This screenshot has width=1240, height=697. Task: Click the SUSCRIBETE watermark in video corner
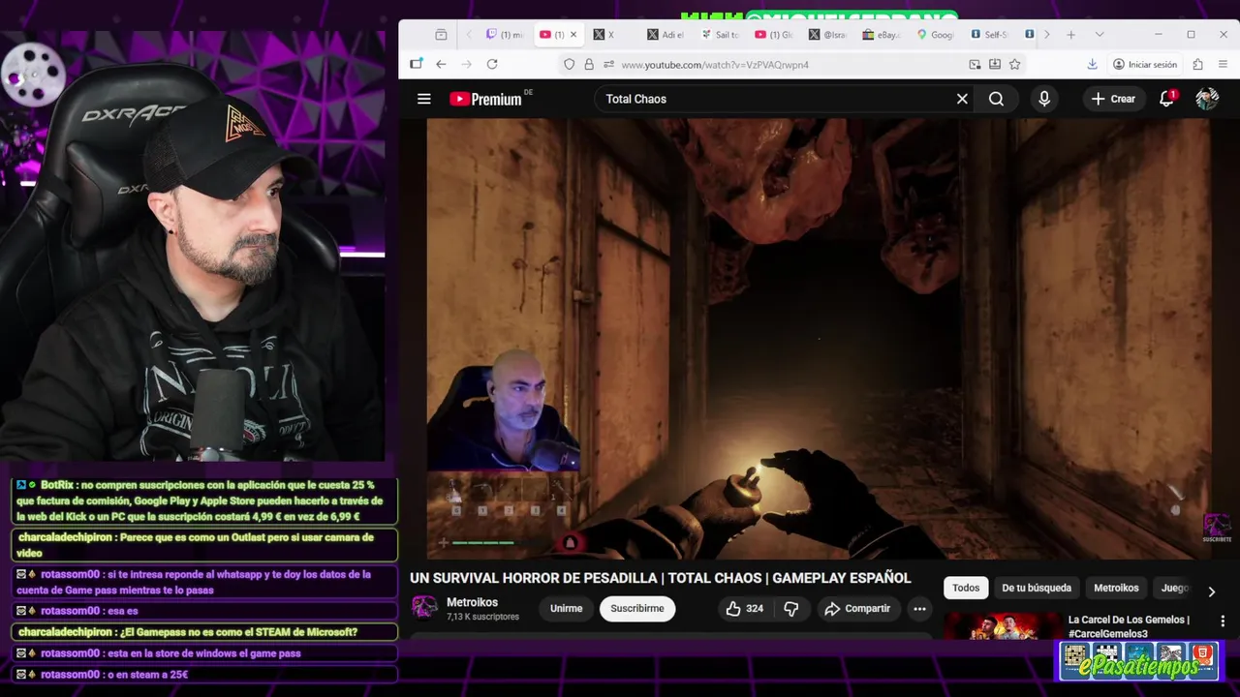coord(1216,528)
